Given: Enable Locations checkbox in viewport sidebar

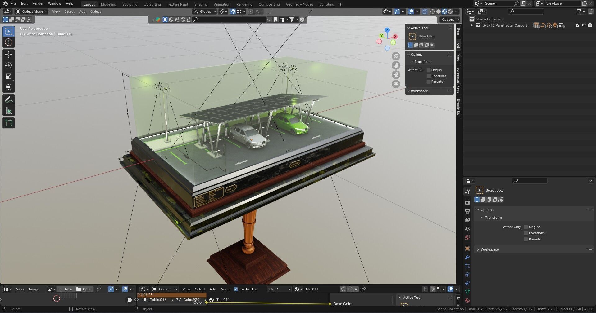Looking at the screenshot, I should (x=429, y=76).
